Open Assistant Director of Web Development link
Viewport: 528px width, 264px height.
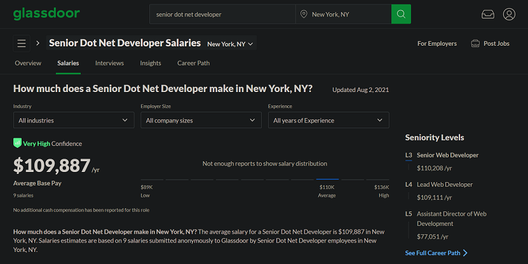(452, 218)
